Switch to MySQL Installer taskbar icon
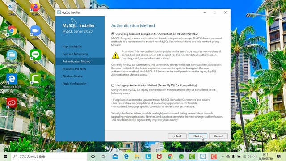Image resolution: width=286 pixels, height=161 pixels. click(203, 157)
